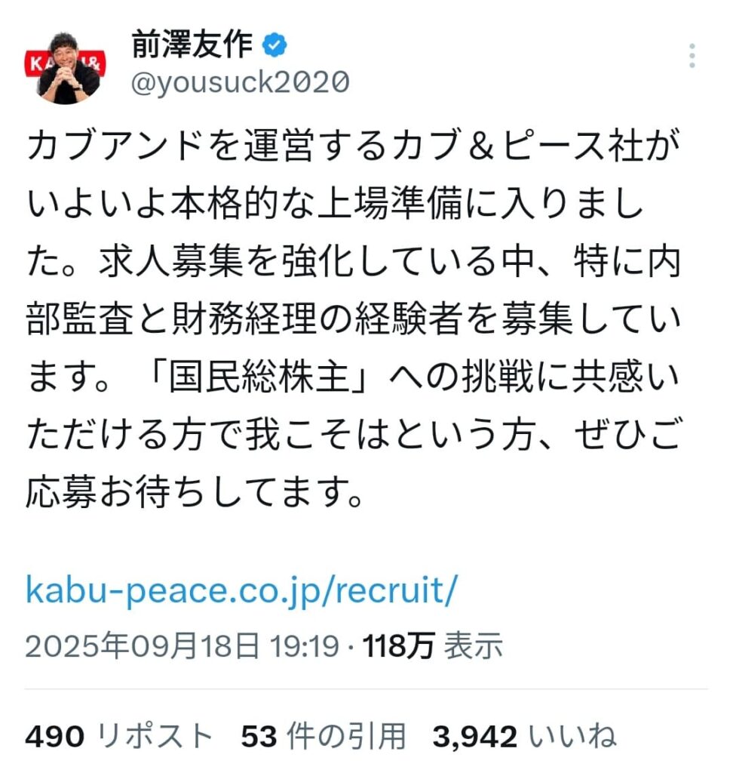Click the blue verified badge
Screen dimensions: 733x773
[274, 45]
